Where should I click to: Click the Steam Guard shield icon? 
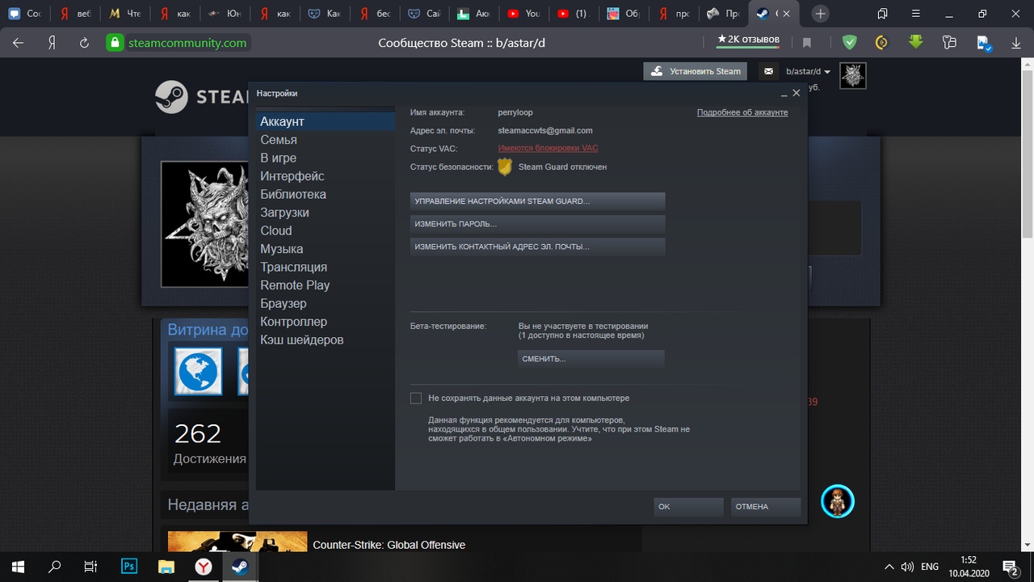[x=505, y=167]
